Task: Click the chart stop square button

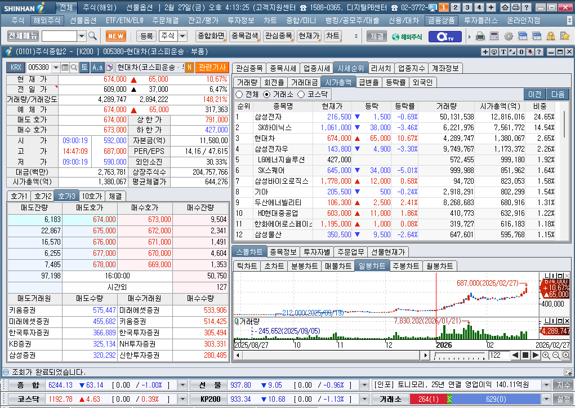Action: 525,355
